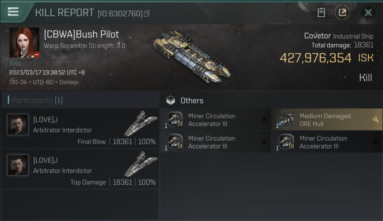Open the hamburger menu in header
Viewport: 383px width, 221px height.
coord(13,12)
